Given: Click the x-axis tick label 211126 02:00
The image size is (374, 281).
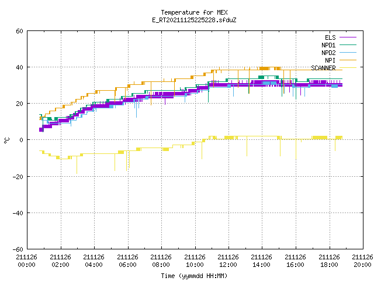Looking at the screenshot, I should pyautogui.click(x=60, y=261).
